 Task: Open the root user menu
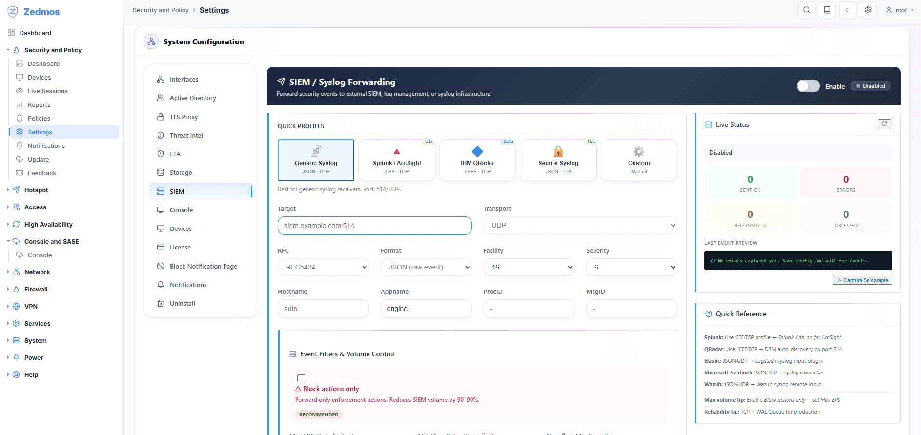[x=900, y=10]
